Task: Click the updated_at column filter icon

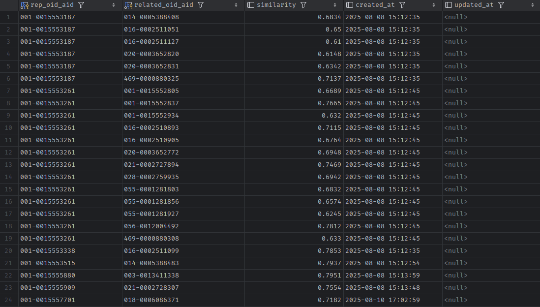Action: [x=502, y=5]
